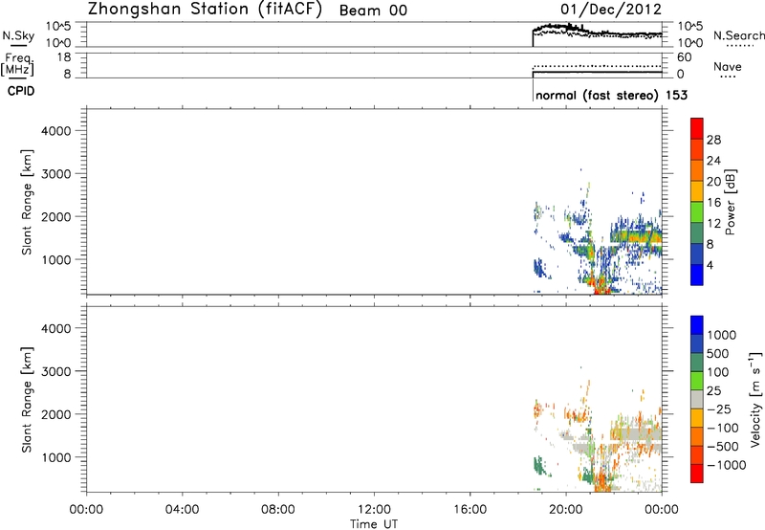Pick Velocity colorbar segment -100 to -500
The image size is (765, 530).
(x=697, y=436)
